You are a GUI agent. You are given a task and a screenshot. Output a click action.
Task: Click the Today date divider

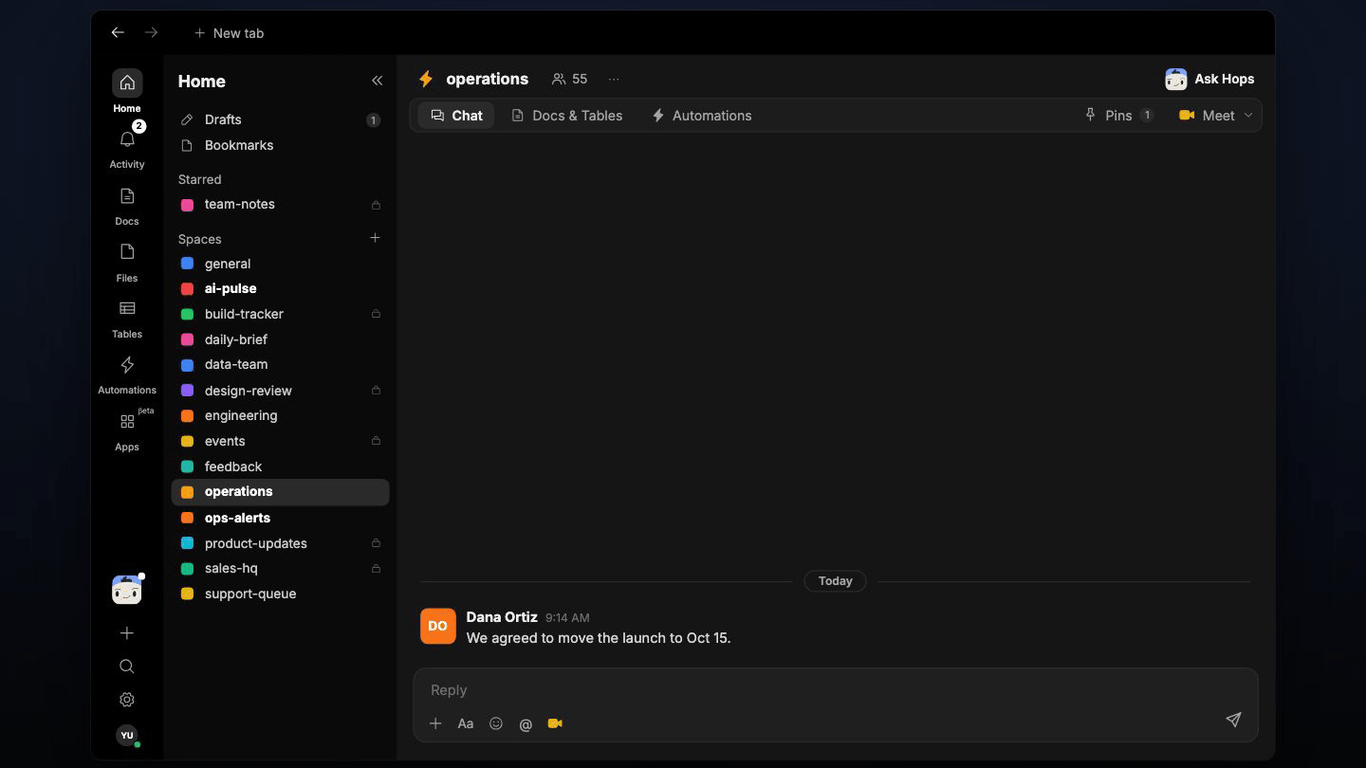coord(835,581)
